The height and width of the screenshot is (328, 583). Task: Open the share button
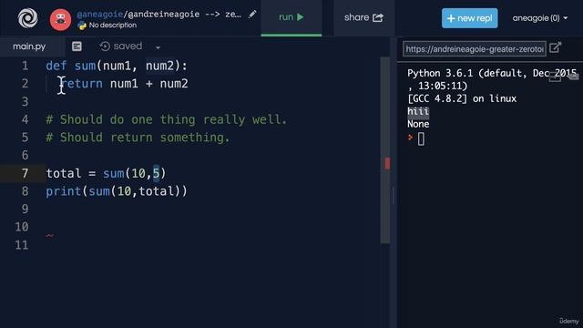pos(363,17)
